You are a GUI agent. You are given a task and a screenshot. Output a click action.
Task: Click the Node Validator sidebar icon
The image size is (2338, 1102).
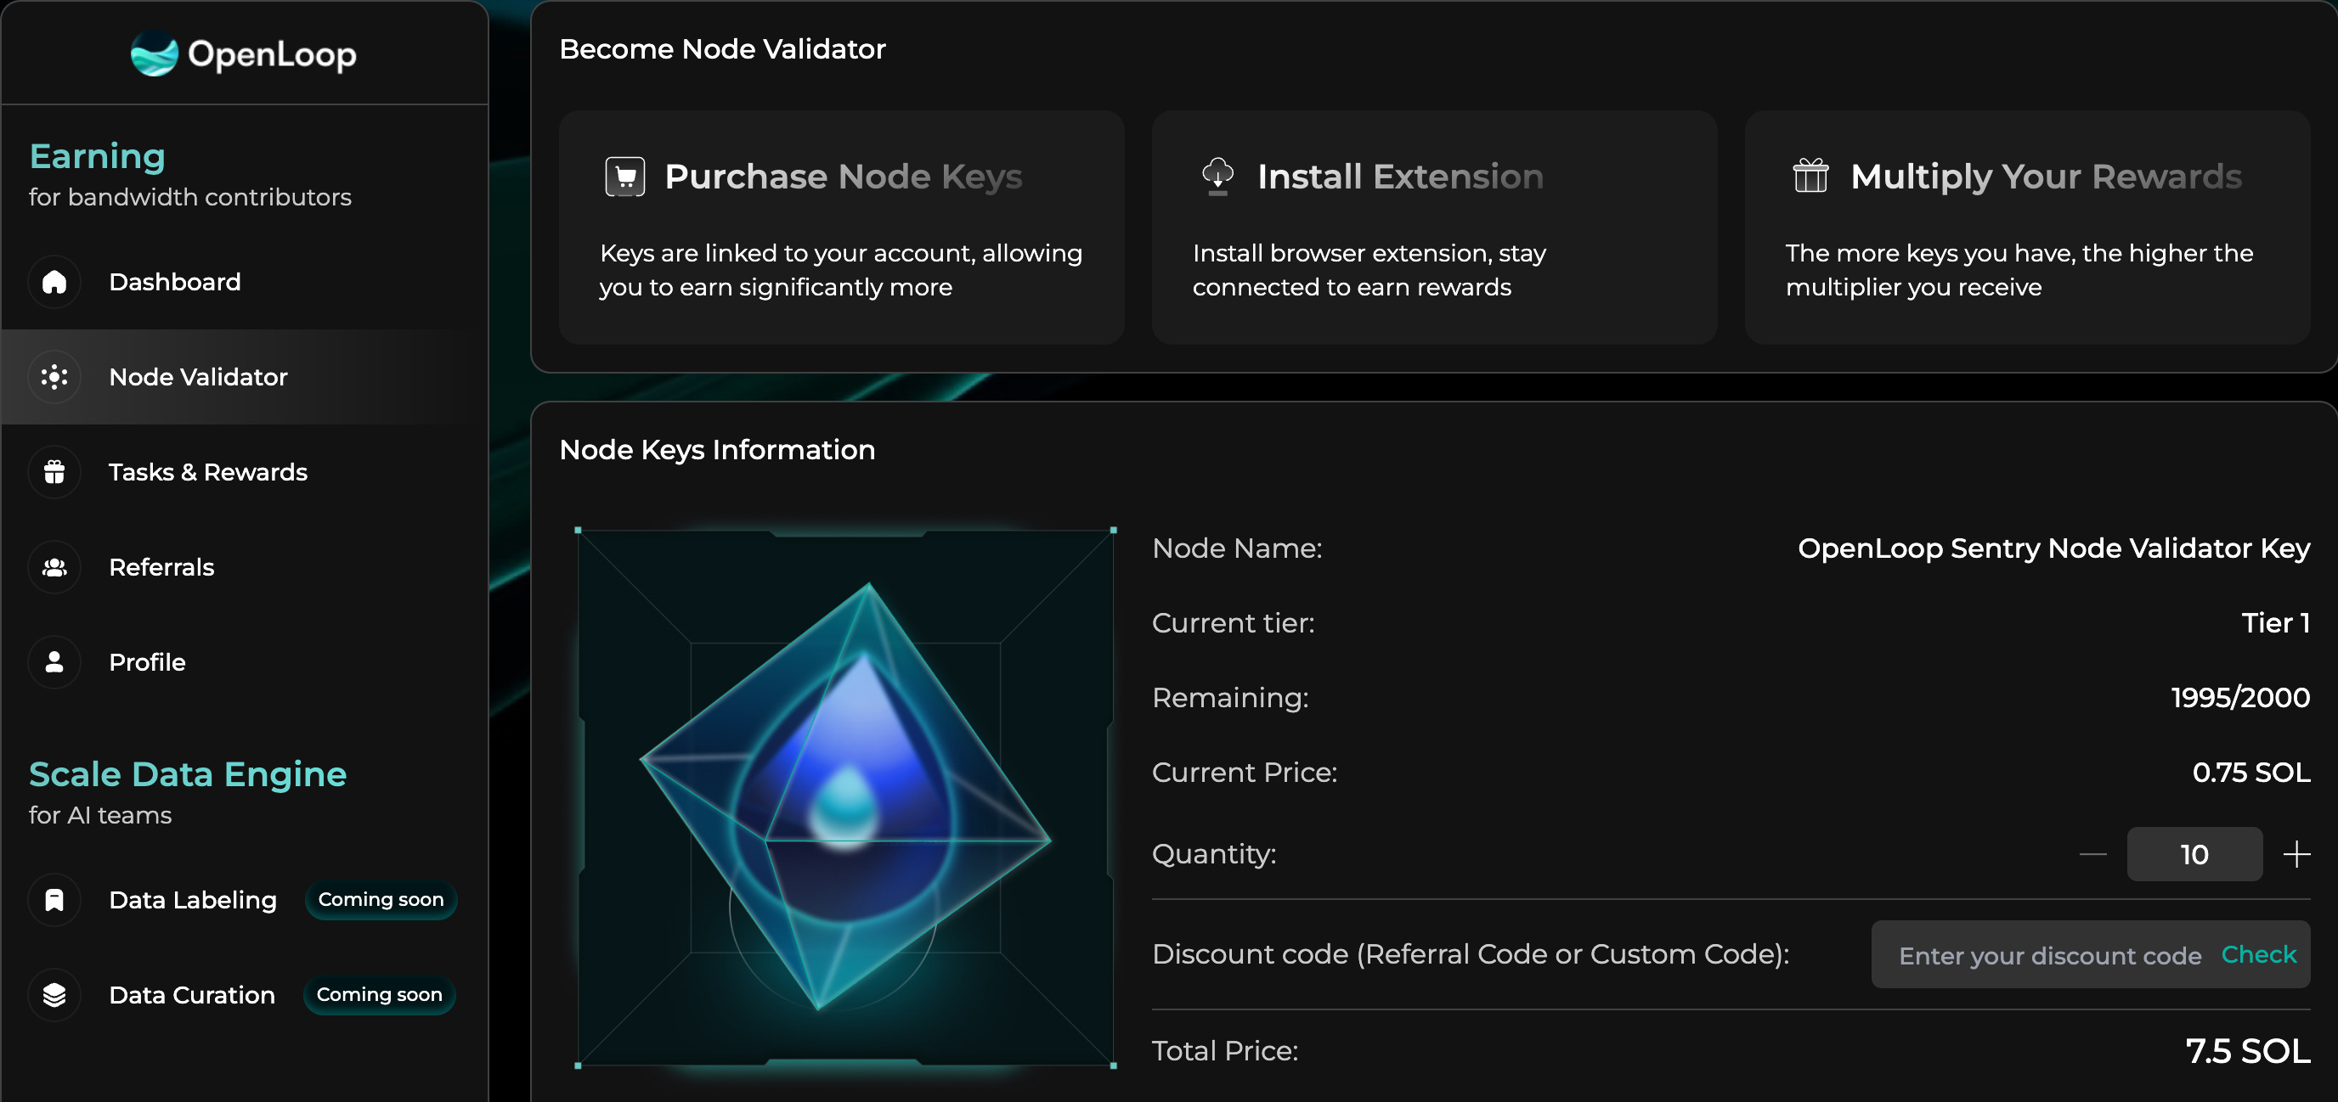click(54, 377)
